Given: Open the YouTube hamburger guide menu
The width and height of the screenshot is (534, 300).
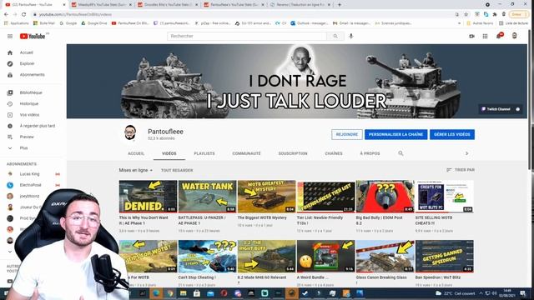Looking at the screenshot, I should (x=10, y=36).
